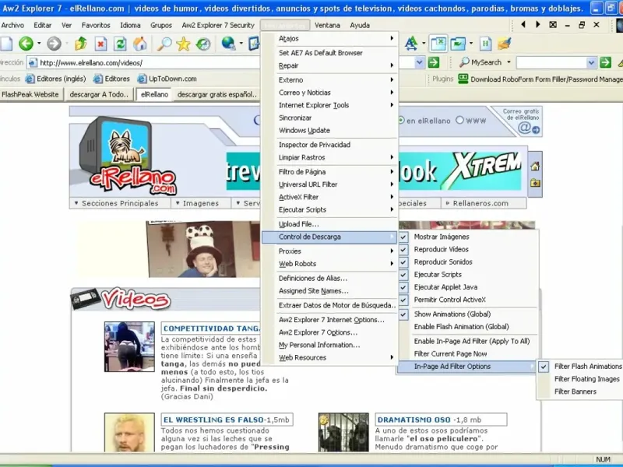Select the WWW search radio button

coord(459,121)
